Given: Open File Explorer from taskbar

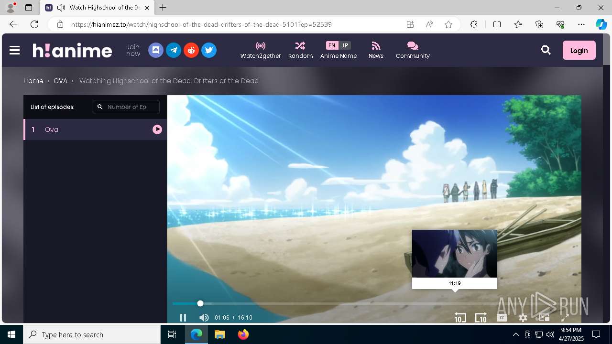Looking at the screenshot, I should [220, 334].
